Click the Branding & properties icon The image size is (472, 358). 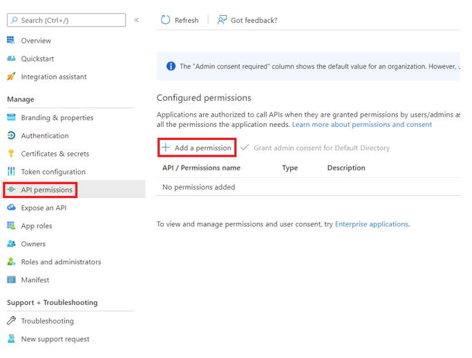click(x=11, y=117)
